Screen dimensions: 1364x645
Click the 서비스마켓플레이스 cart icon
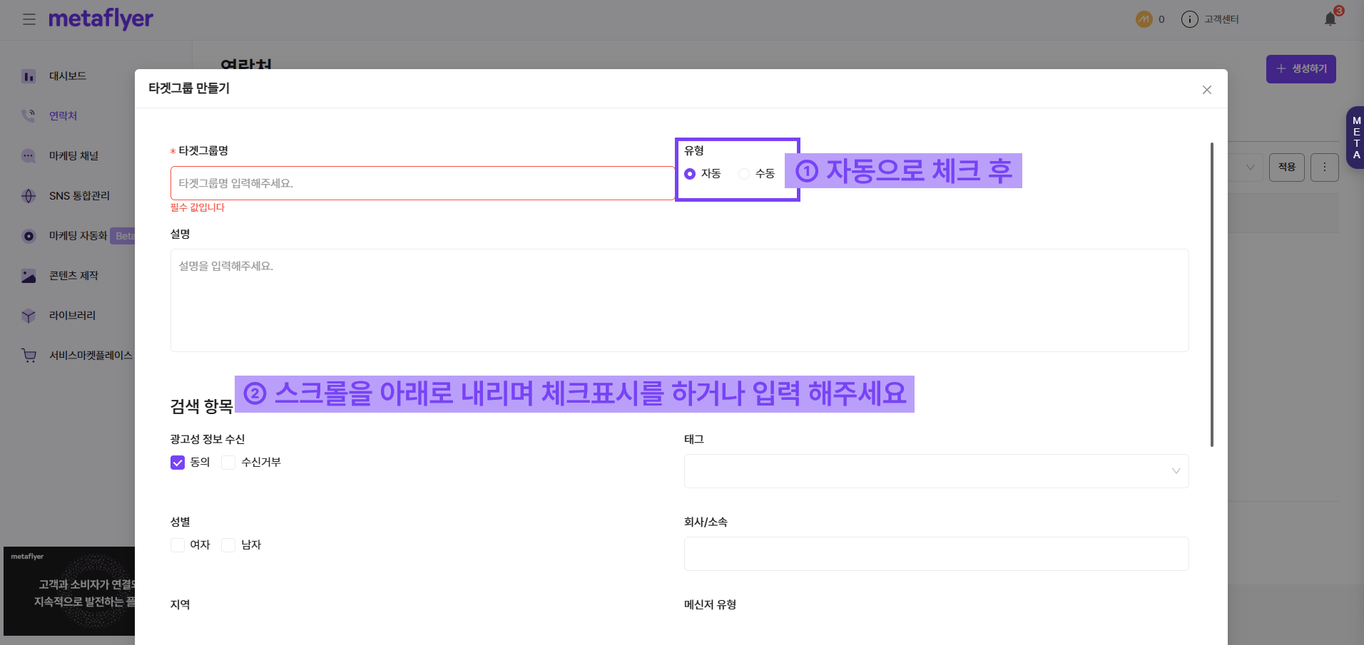pos(29,356)
